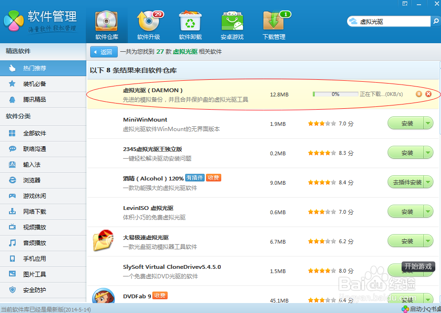Expand install options for 大易极速虚拟光驱
441x313 pixels.
[x=428, y=241]
